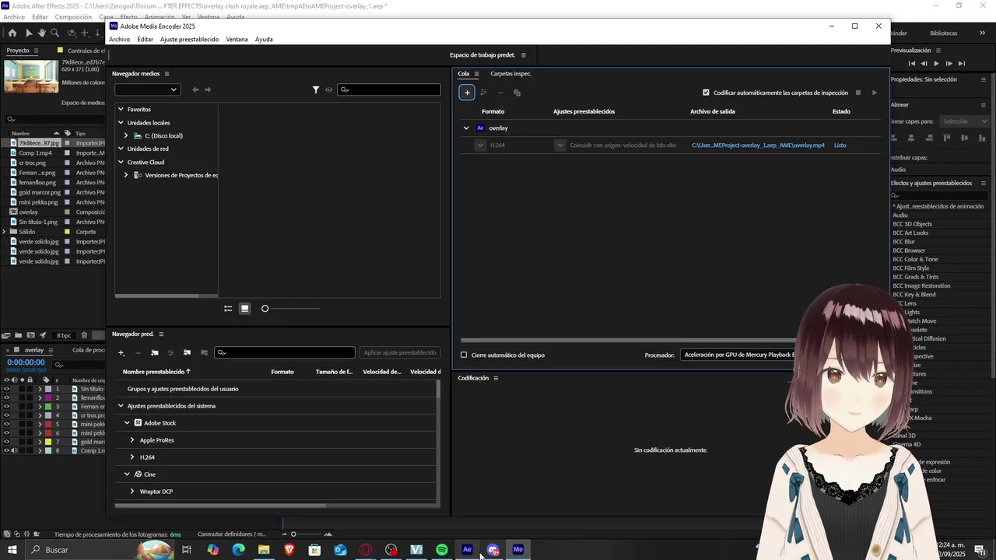996x560 pixels.
Task: Open Media Encoder Ayuda menu
Action: (264, 39)
